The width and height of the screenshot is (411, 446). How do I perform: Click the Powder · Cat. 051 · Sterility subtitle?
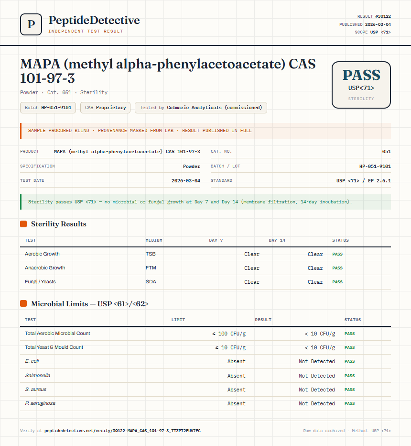point(64,92)
